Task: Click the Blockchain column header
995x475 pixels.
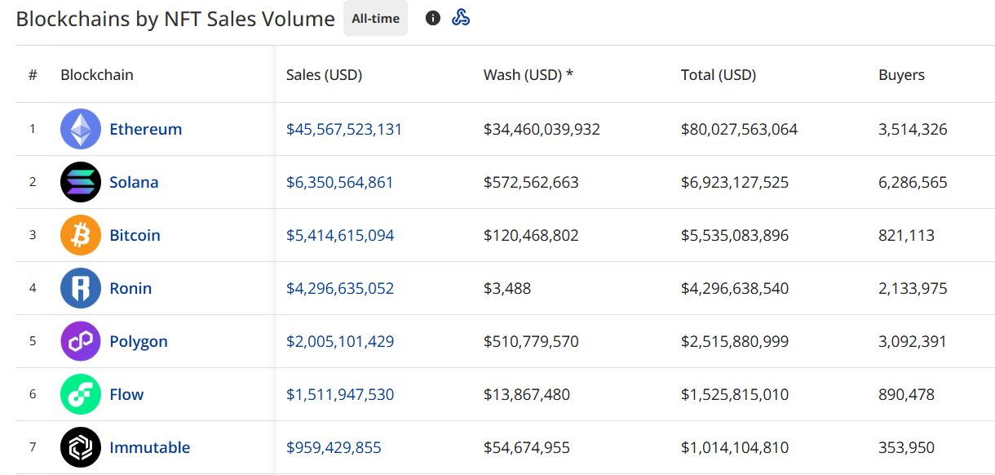Action: click(x=97, y=75)
